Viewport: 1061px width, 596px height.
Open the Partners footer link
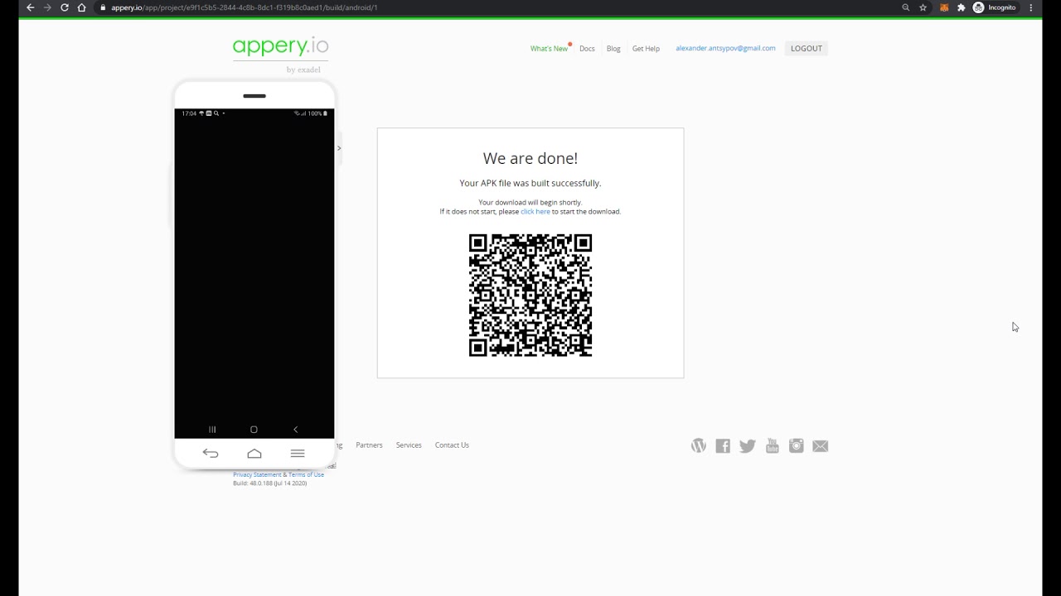click(369, 445)
